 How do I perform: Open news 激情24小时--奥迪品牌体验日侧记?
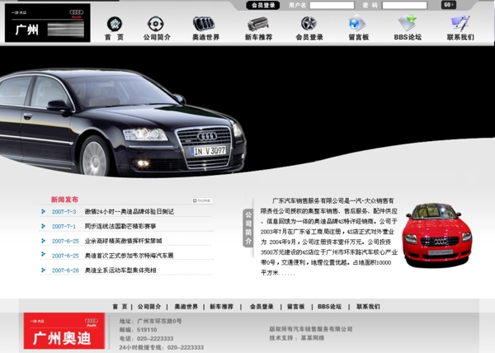pyautogui.click(x=130, y=212)
